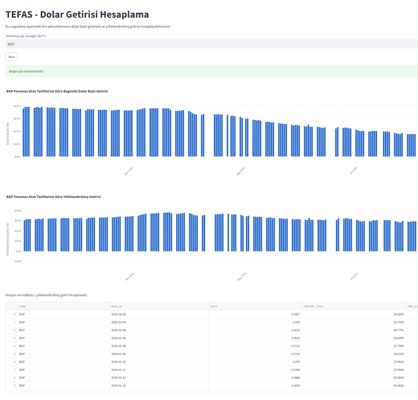
Task: Click the 'Dolar Getirisi (%)' y-axis title
Action: pos(8,134)
